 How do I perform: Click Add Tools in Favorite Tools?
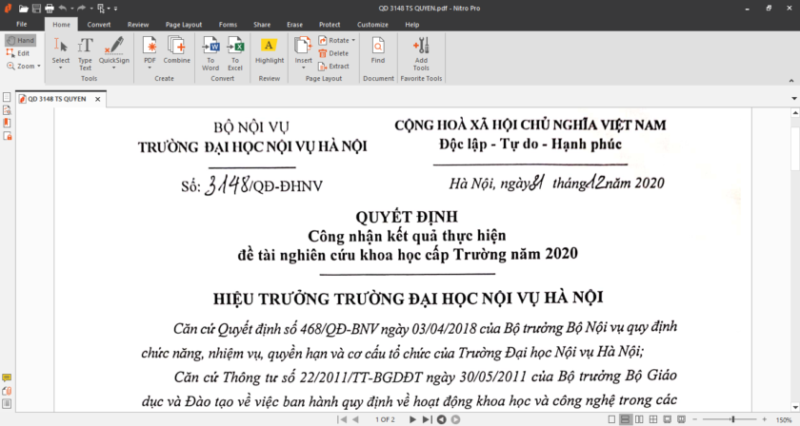[x=421, y=51]
